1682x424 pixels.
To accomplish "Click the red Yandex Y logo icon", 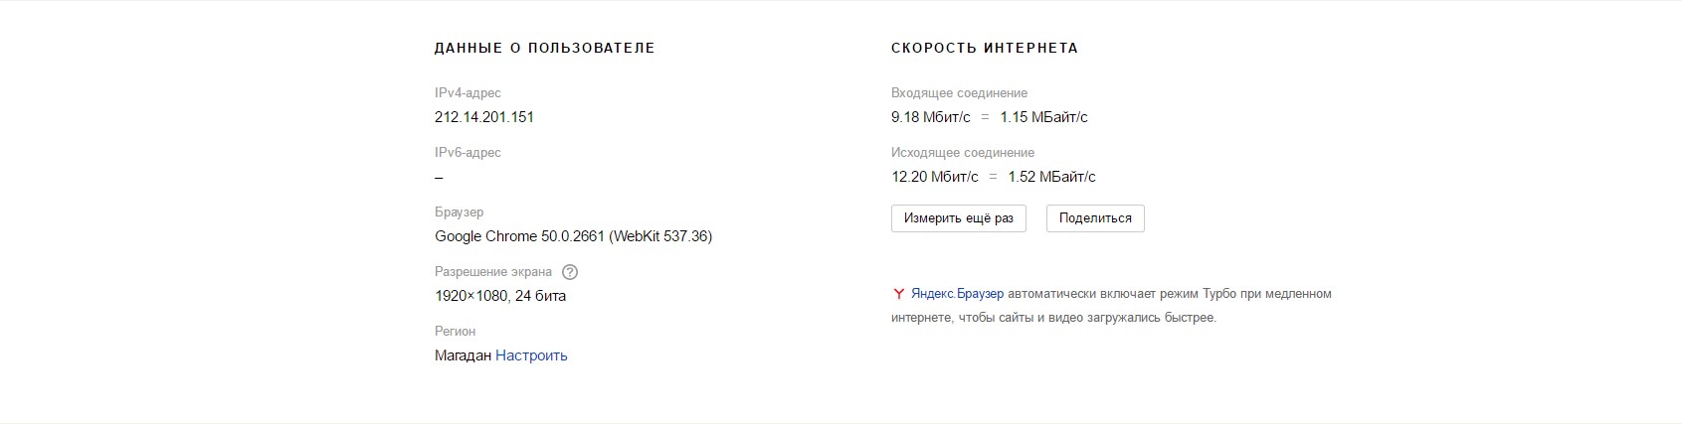I will tap(898, 294).
